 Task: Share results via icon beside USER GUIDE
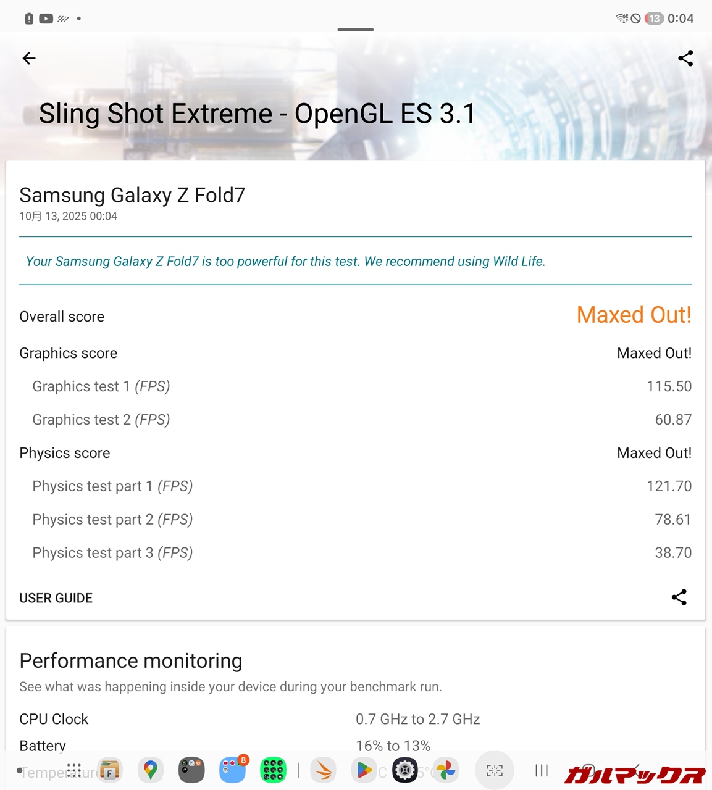679,597
